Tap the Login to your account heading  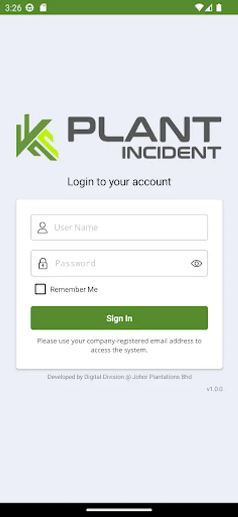(x=119, y=182)
